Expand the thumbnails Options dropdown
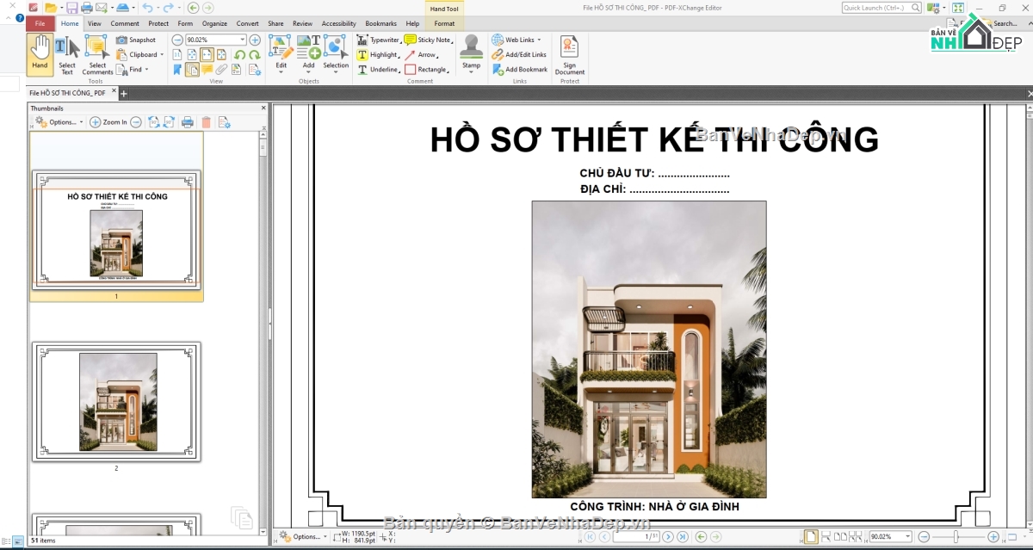 [59, 122]
